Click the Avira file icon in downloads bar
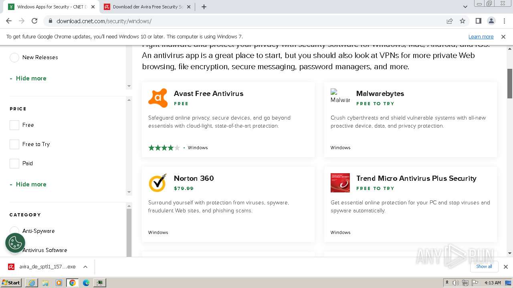513x288 pixels. coord(11,267)
